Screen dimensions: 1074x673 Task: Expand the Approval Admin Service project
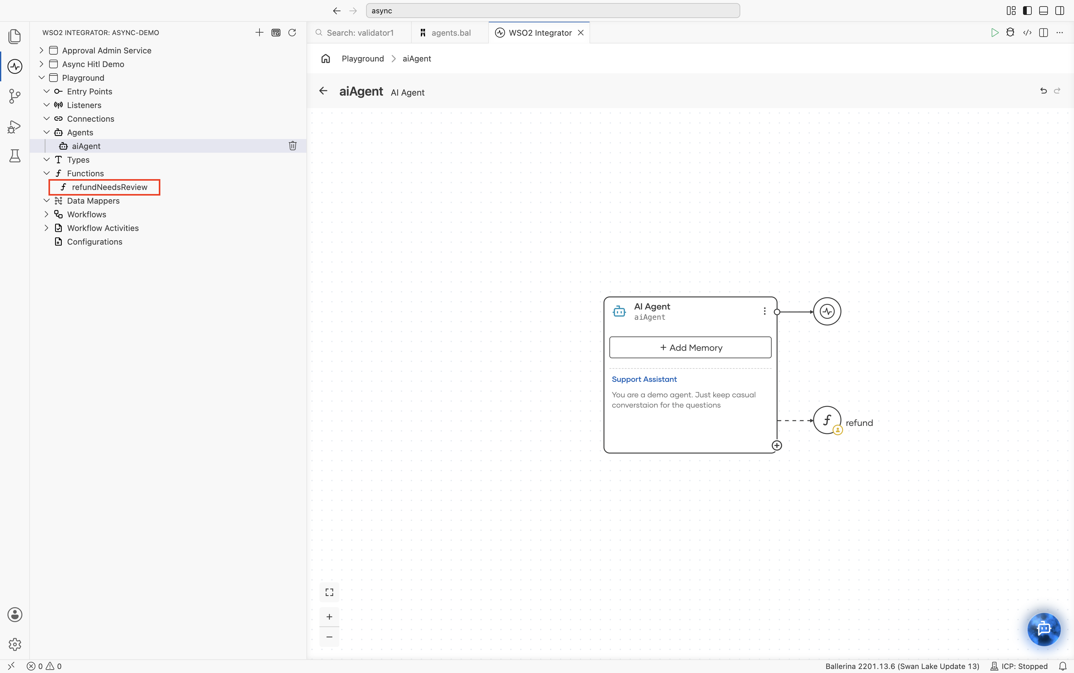point(41,50)
